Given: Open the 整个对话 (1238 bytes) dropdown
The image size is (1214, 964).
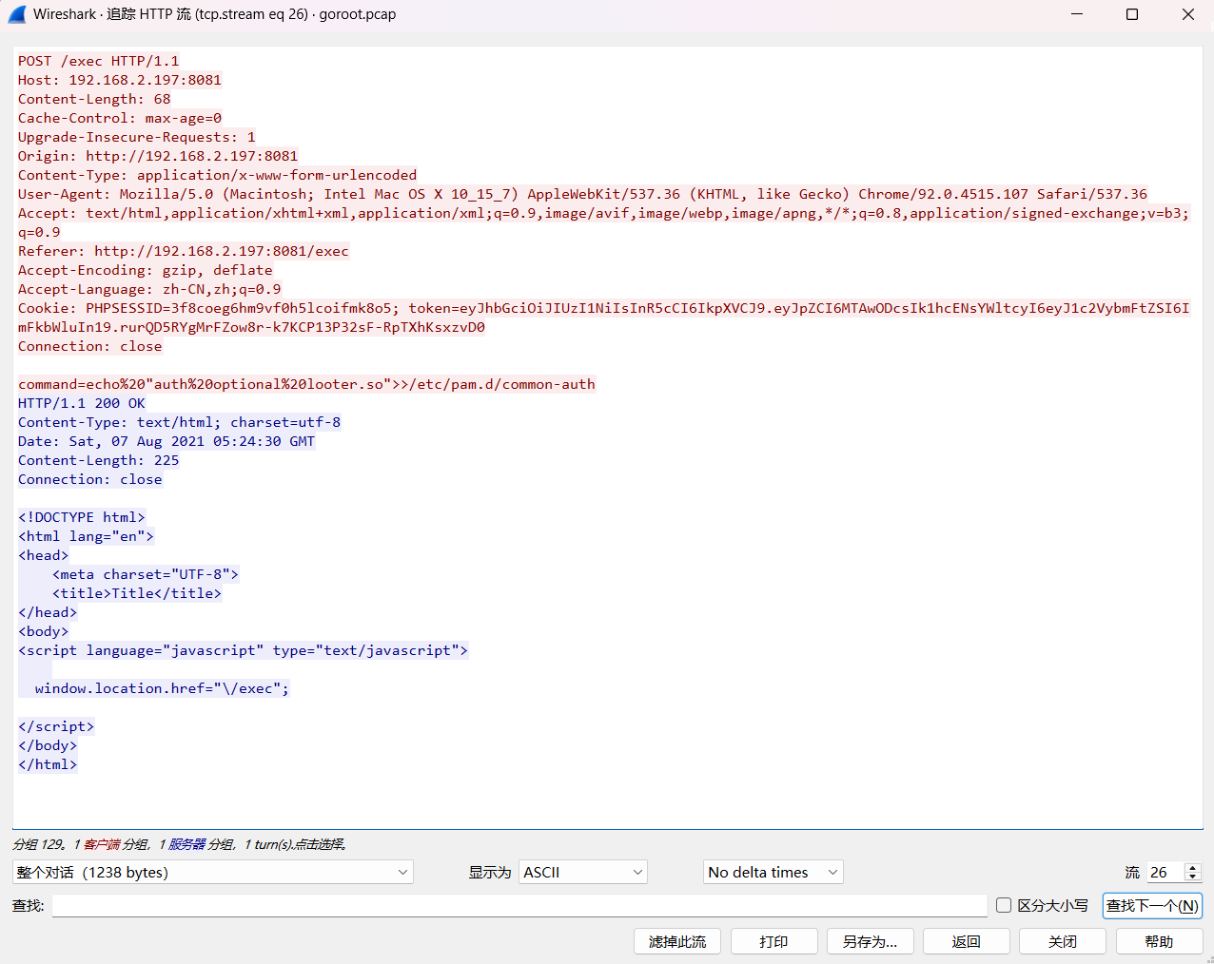Looking at the screenshot, I should click(213, 872).
